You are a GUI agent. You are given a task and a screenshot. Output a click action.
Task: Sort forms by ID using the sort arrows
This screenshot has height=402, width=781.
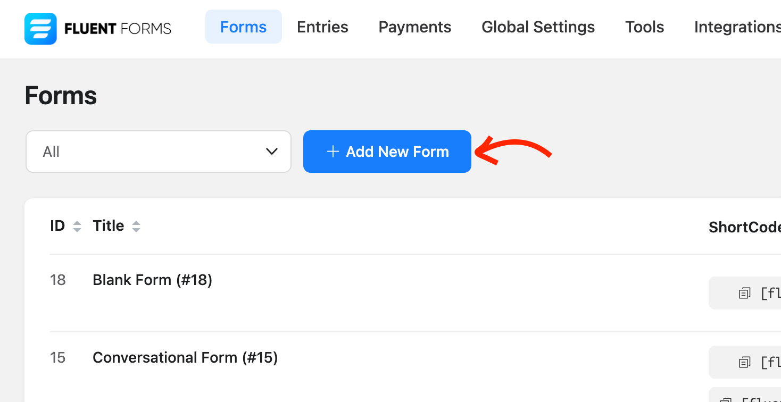(77, 225)
